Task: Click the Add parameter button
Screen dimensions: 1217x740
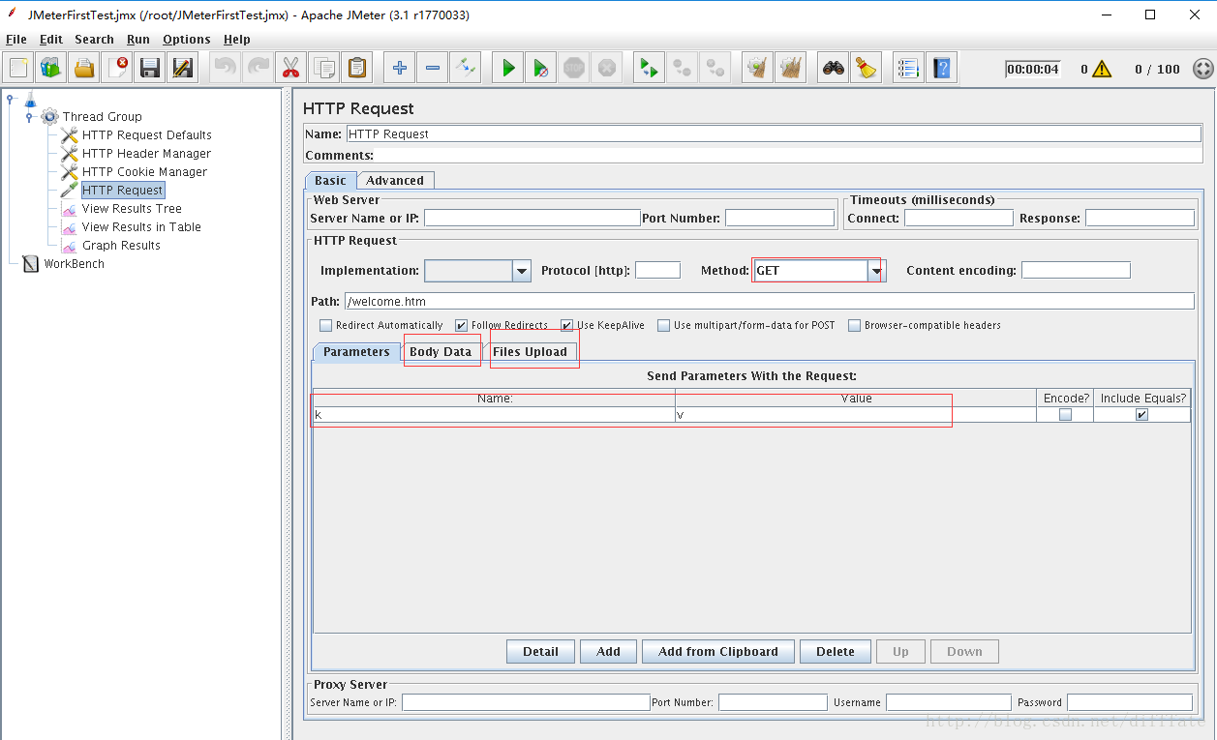Action: tap(608, 652)
